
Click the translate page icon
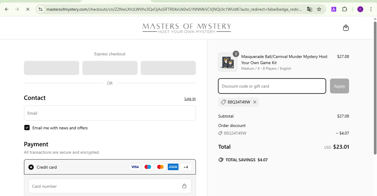point(309,9)
